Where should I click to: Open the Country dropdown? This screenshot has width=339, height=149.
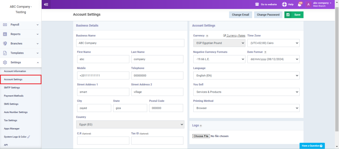(130, 124)
